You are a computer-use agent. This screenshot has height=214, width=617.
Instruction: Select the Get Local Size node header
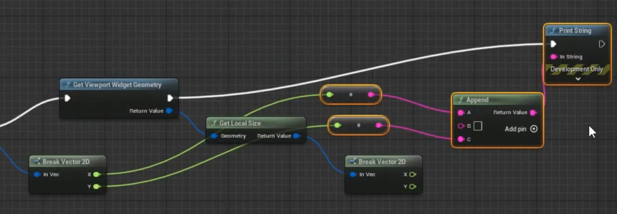[256, 123]
